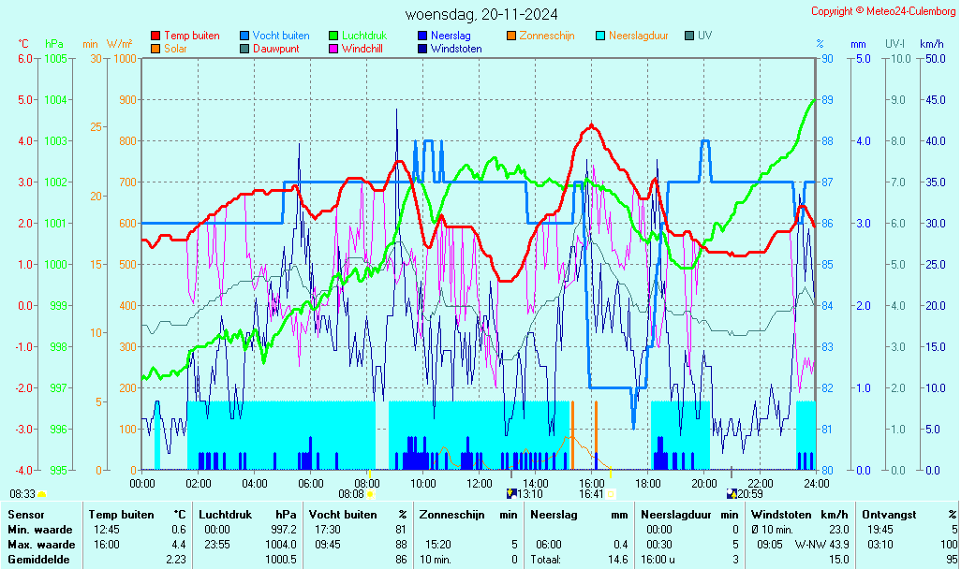Click the moon icon before 20:59
961x569 pixels.
pos(731,493)
